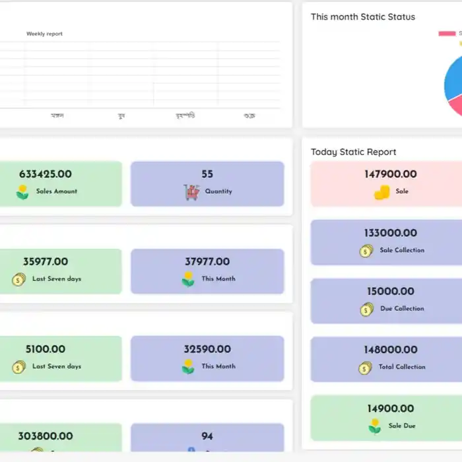
Task: Click flower icon beside 37977.00 This Month
Action: pos(188,279)
